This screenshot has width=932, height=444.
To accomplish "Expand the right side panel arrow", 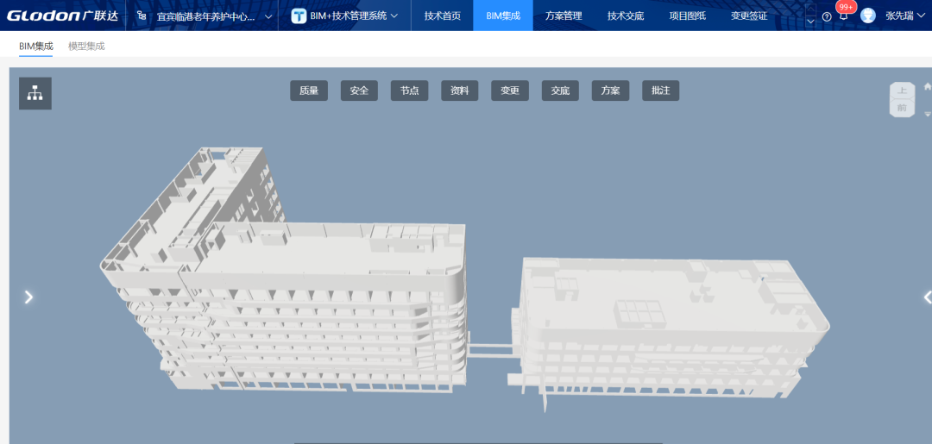I will coord(927,297).
